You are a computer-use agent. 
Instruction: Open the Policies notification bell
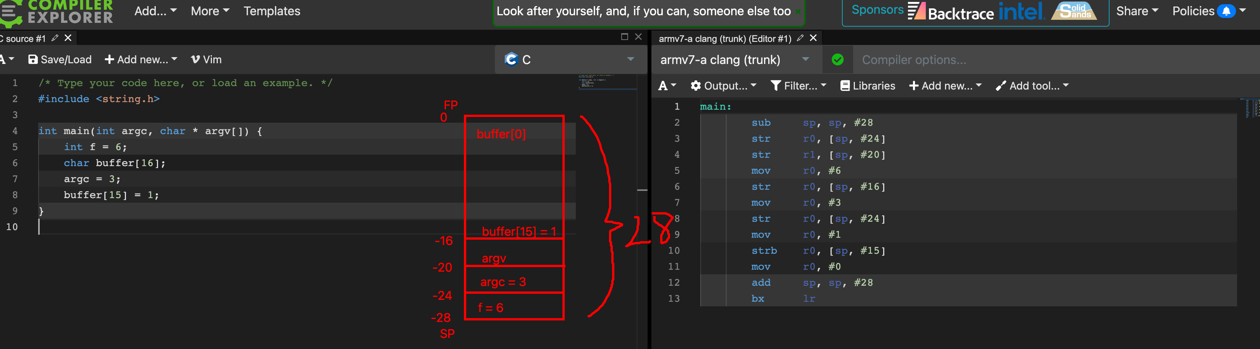[x=1226, y=11]
